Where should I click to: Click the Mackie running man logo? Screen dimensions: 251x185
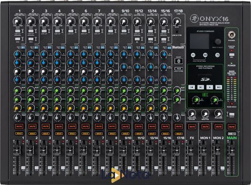click(x=194, y=18)
